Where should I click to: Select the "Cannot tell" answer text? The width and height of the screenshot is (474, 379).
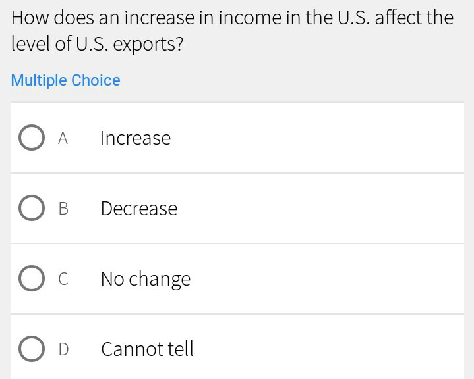[x=147, y=349]
